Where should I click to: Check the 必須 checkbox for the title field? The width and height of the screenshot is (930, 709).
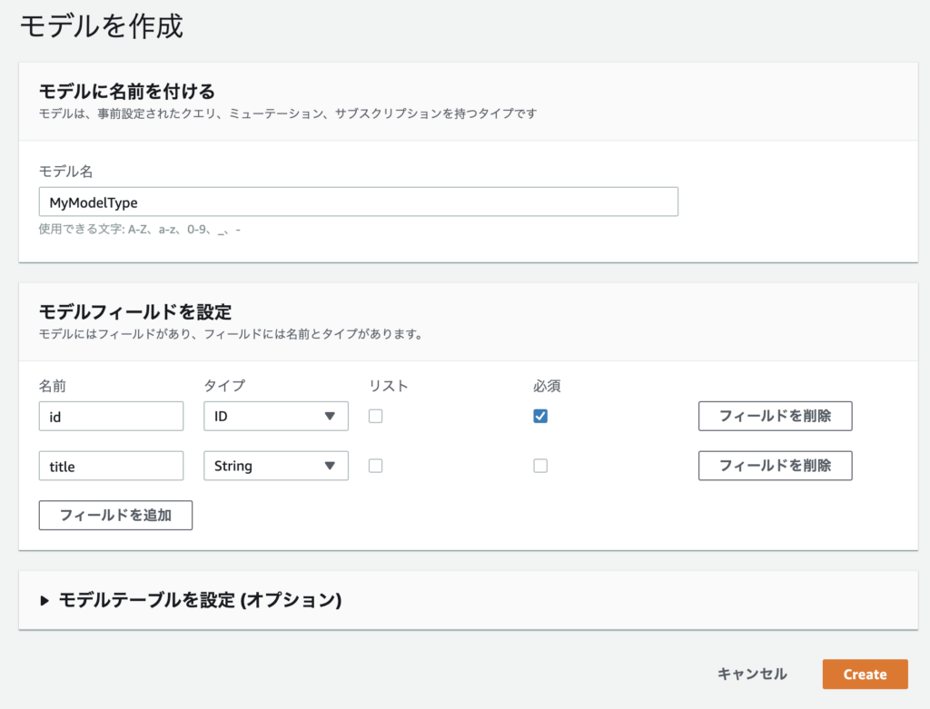tap(540, 466)
